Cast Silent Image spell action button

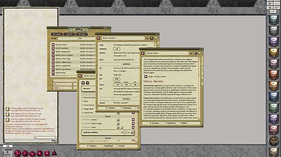pos(118,124)
